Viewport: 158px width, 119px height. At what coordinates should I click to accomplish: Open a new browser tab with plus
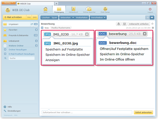pyautogui.click(x=56, y=4)
